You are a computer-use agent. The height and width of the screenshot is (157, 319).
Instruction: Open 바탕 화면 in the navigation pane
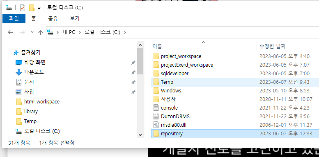(35, 62)
